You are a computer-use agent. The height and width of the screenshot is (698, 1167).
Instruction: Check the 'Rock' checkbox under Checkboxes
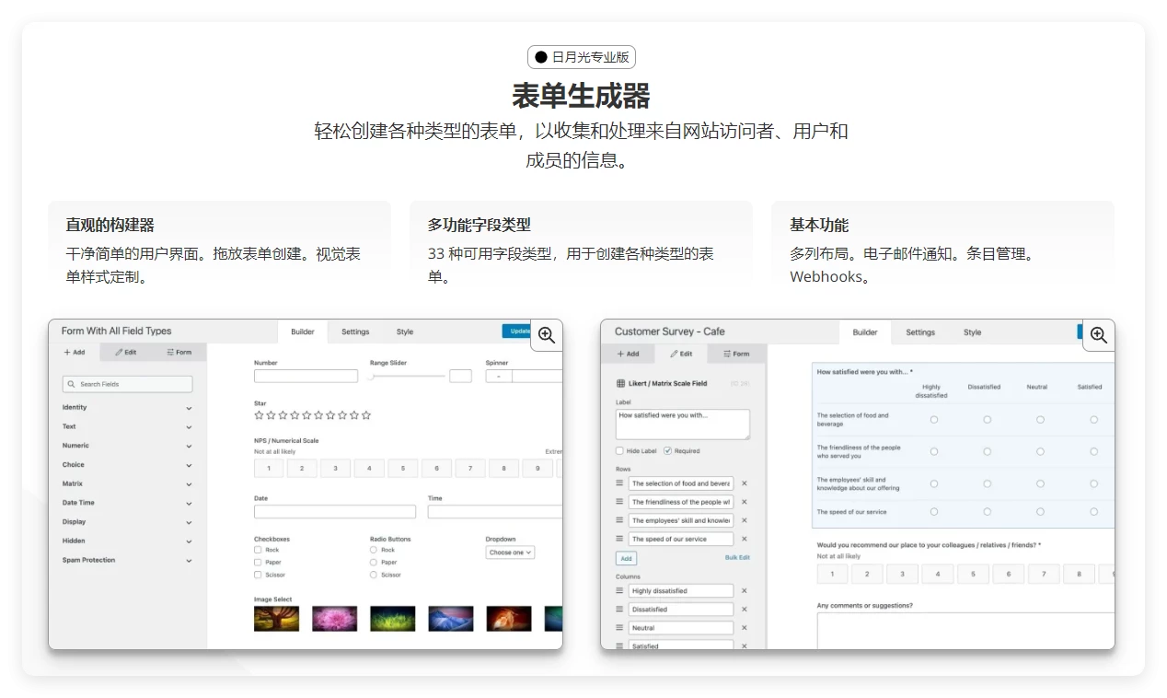click(x=260, y=550)
